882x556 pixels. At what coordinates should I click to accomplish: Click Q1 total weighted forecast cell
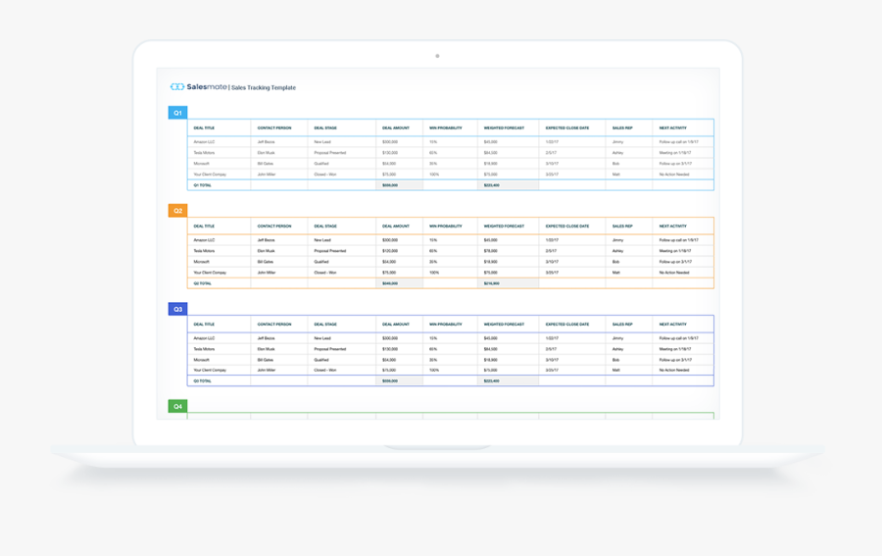pyautogui.click(x=491, y=184)
